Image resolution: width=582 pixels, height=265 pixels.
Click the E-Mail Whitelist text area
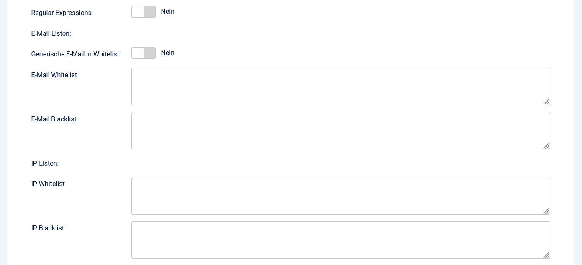point(340,86)
